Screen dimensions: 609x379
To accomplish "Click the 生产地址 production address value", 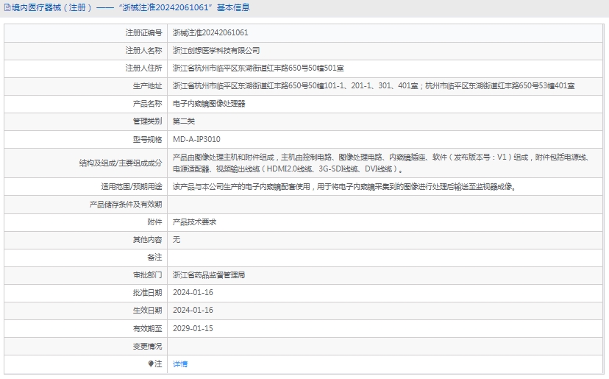I will 374,86.
